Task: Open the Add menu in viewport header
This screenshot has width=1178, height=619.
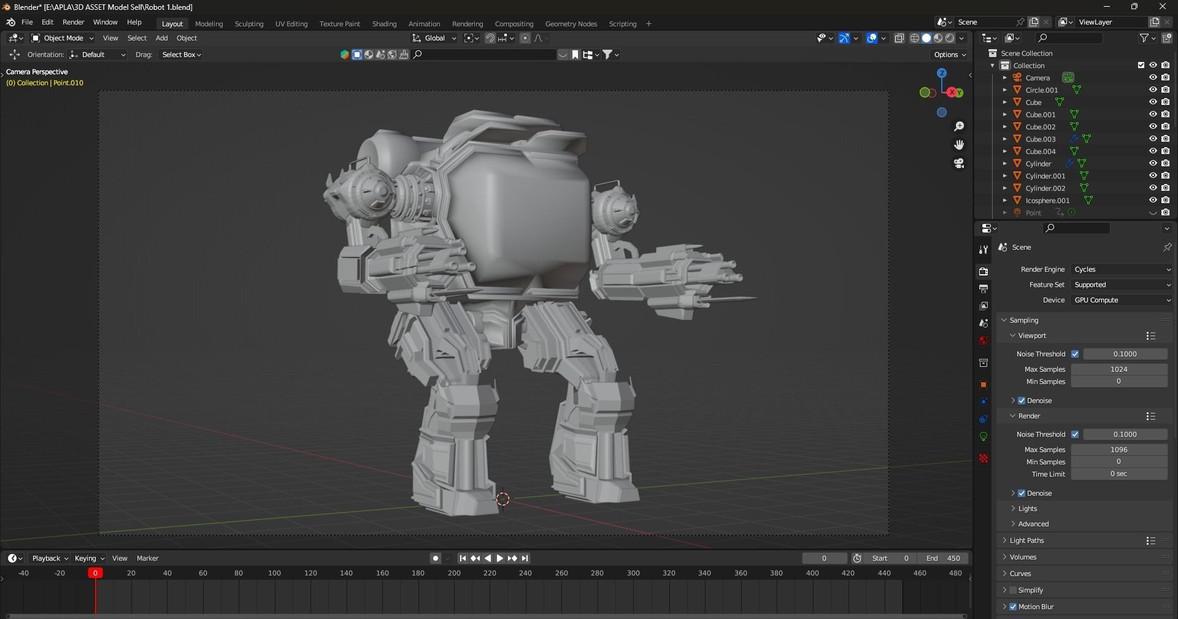Action: coord(161,38)
